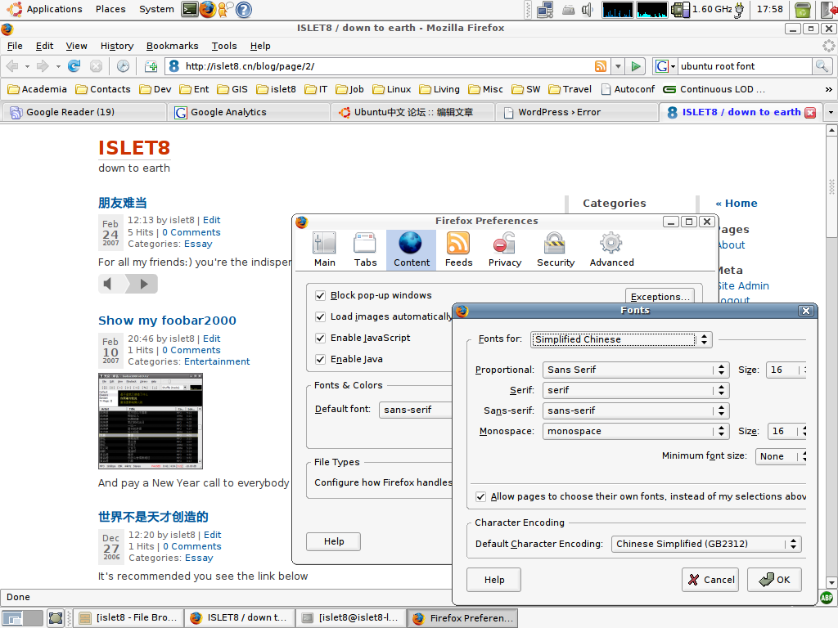The width and height of the screenshot is (838, 628).
Task: Open the search engine selector dropdown
Action: coord(665,66)
